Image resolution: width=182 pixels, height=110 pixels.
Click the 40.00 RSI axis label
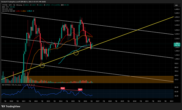tap(176, 96)
